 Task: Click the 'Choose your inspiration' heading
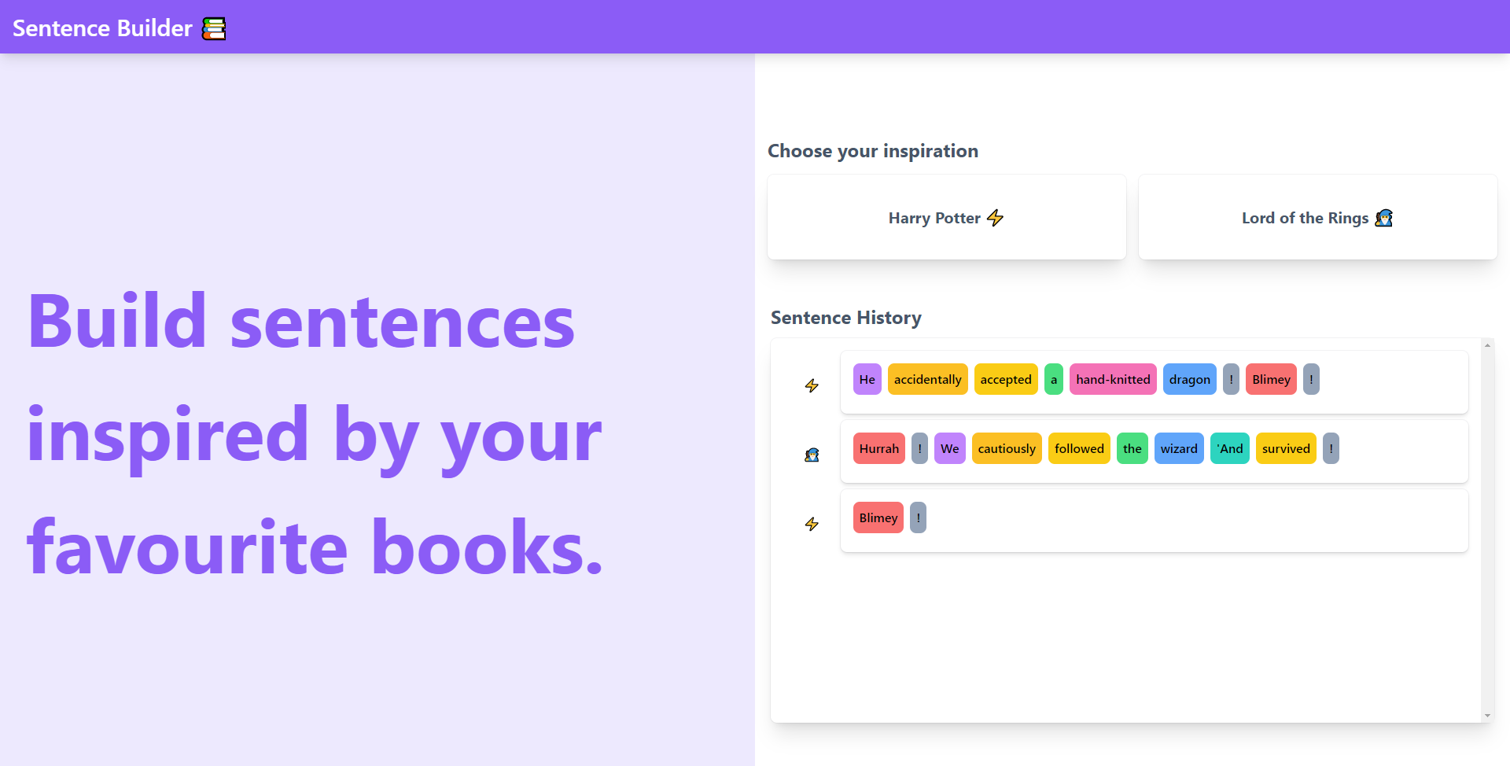point(873,150)
